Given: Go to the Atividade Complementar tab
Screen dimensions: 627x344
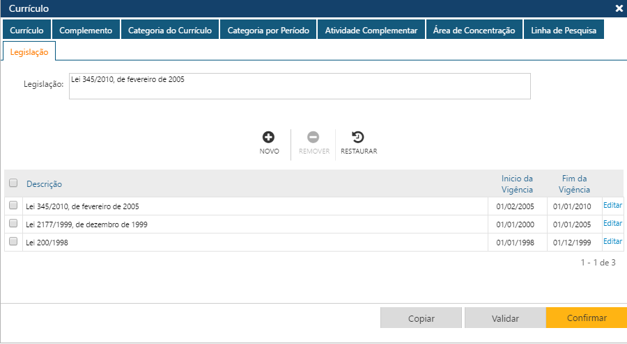Looking at the screenshot, I should [x=371, y=31].
